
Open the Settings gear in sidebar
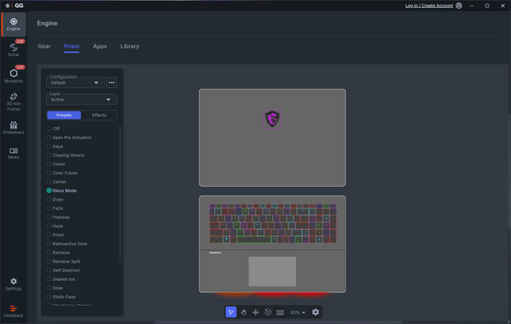coord(14,284)
